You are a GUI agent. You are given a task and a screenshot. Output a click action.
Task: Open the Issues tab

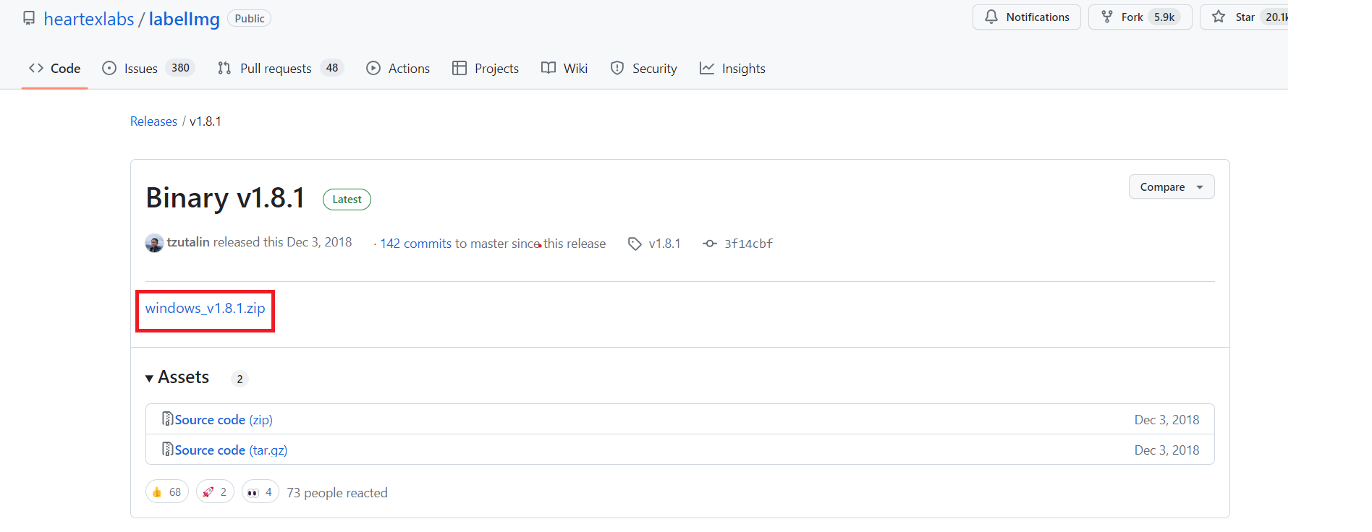148,68
